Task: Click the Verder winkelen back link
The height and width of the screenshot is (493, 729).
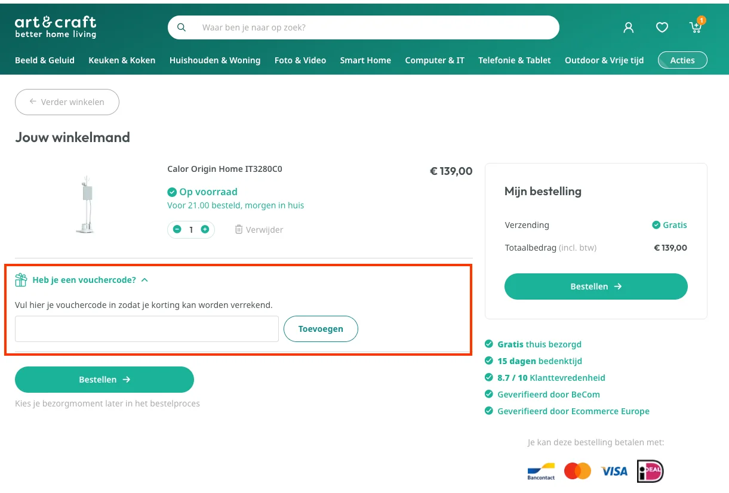Action: pyautogui.click(x=67, y=102)
